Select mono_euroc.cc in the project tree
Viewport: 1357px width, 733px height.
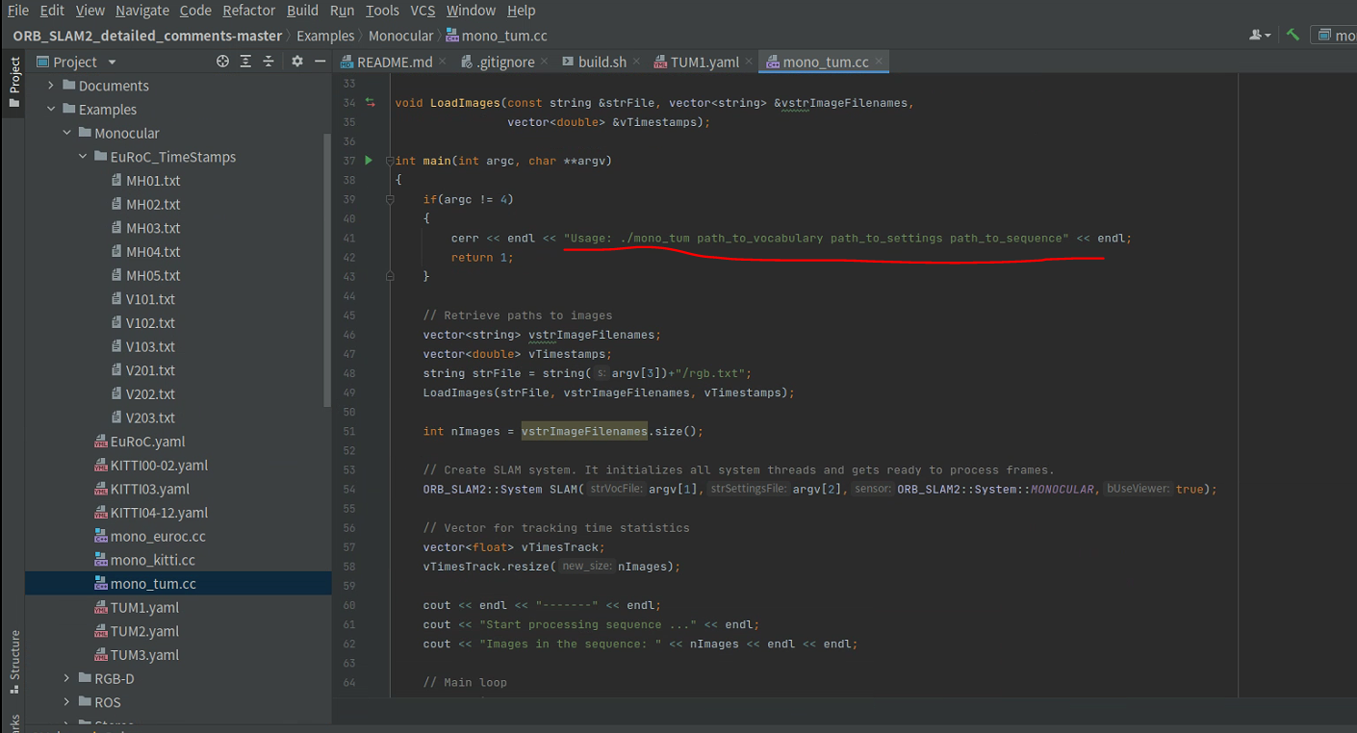pos(150,537)
